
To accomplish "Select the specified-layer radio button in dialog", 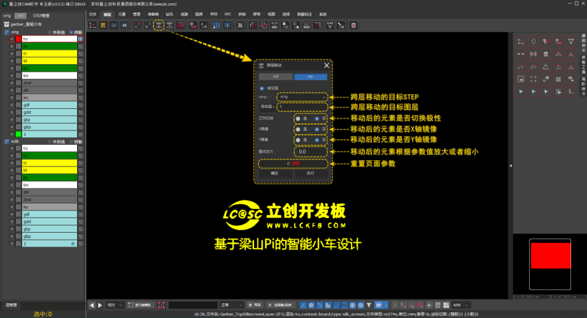I will click(x=262, y=88).
